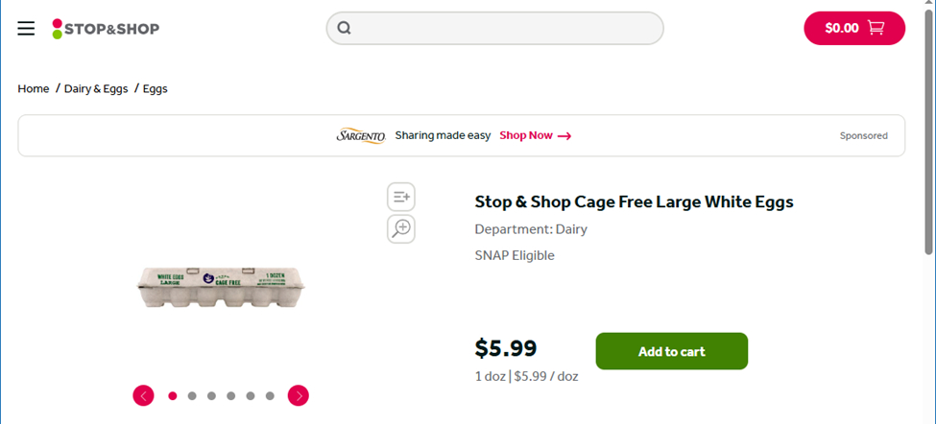This screenshot has height=424, width=936.
Task: Navigate to the Eggs breadcrumb category
Action: (x=156, y=88)
